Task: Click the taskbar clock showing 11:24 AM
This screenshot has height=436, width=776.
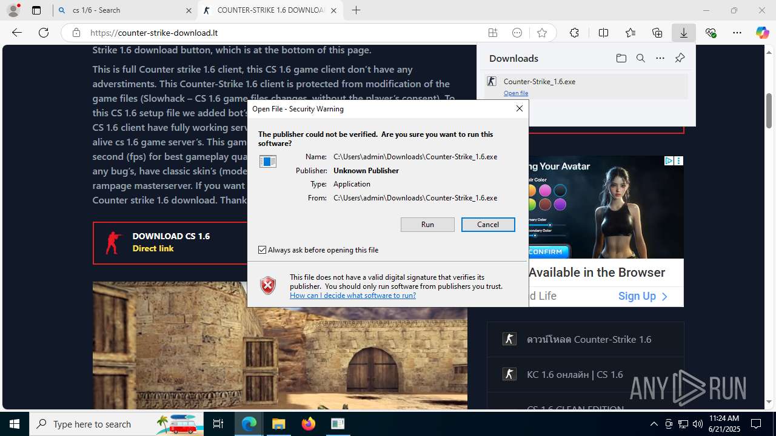Action: pos(724,424)
